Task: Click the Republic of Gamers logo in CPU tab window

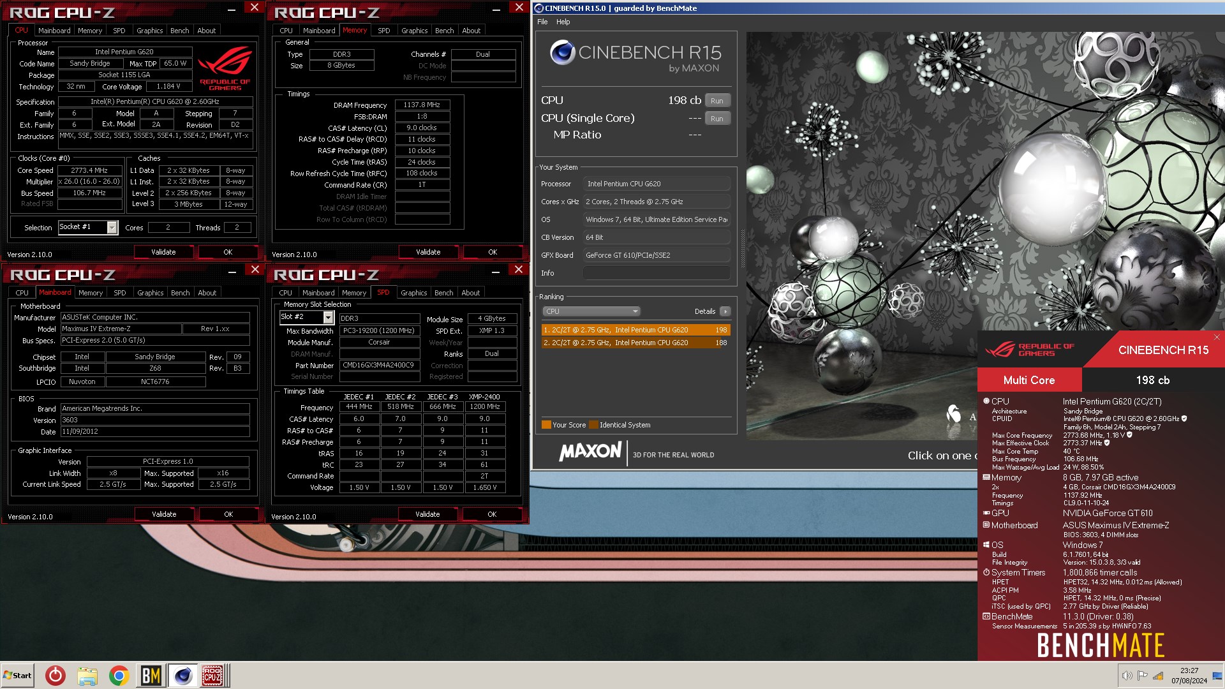Action: click(x=225, y=69)
